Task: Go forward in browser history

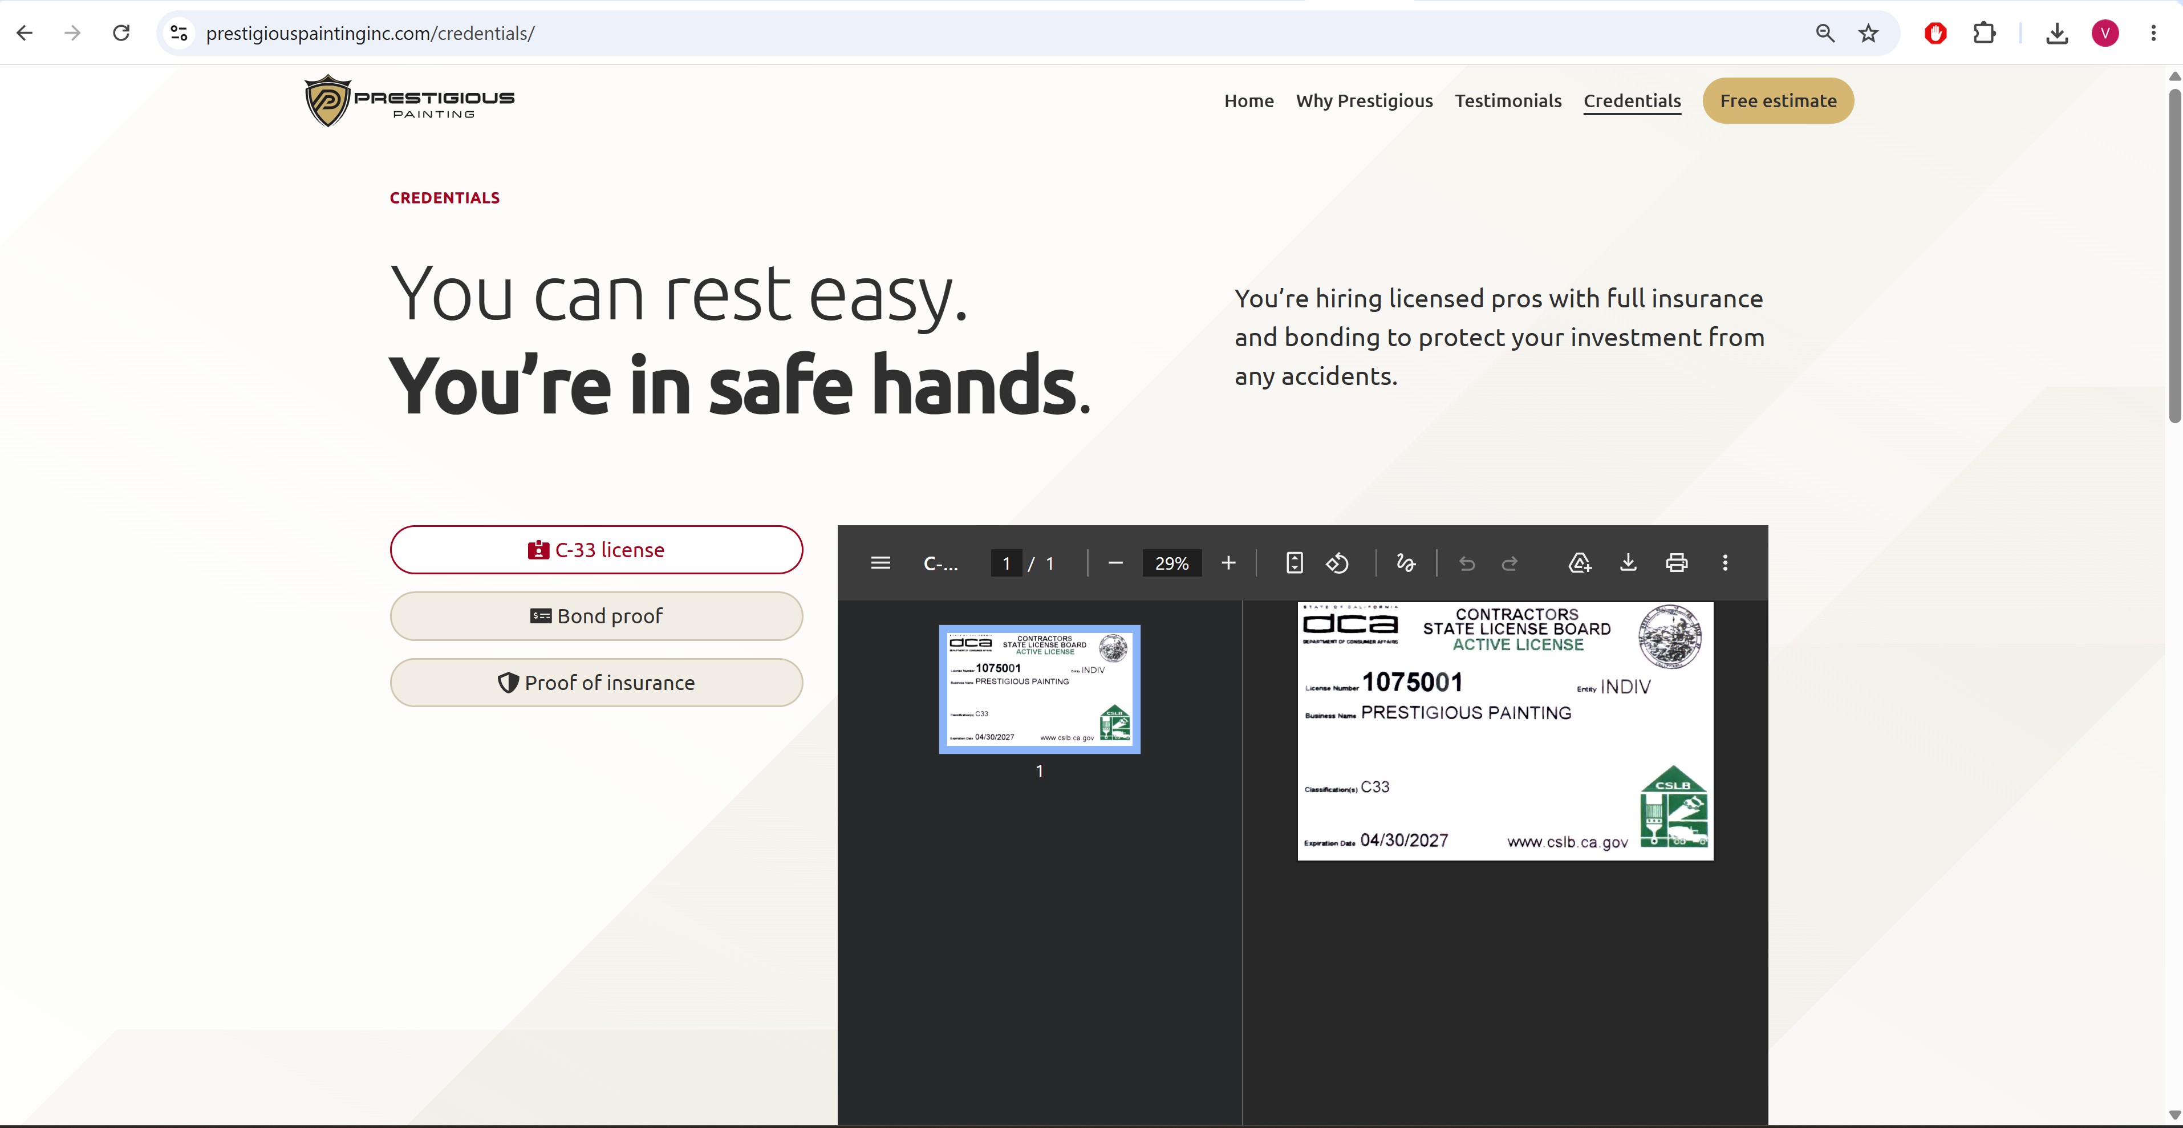Action: (x=73, y=33)
